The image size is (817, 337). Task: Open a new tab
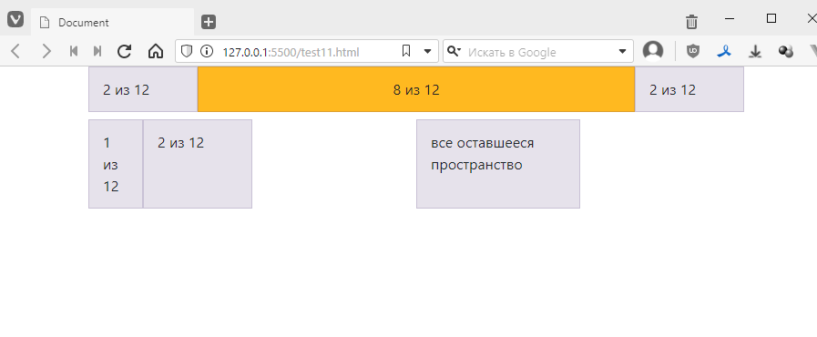pos(209,22)
